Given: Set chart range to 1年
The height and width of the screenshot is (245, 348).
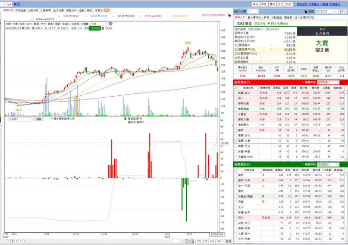Looking at the screenshot, I should 212,241.
